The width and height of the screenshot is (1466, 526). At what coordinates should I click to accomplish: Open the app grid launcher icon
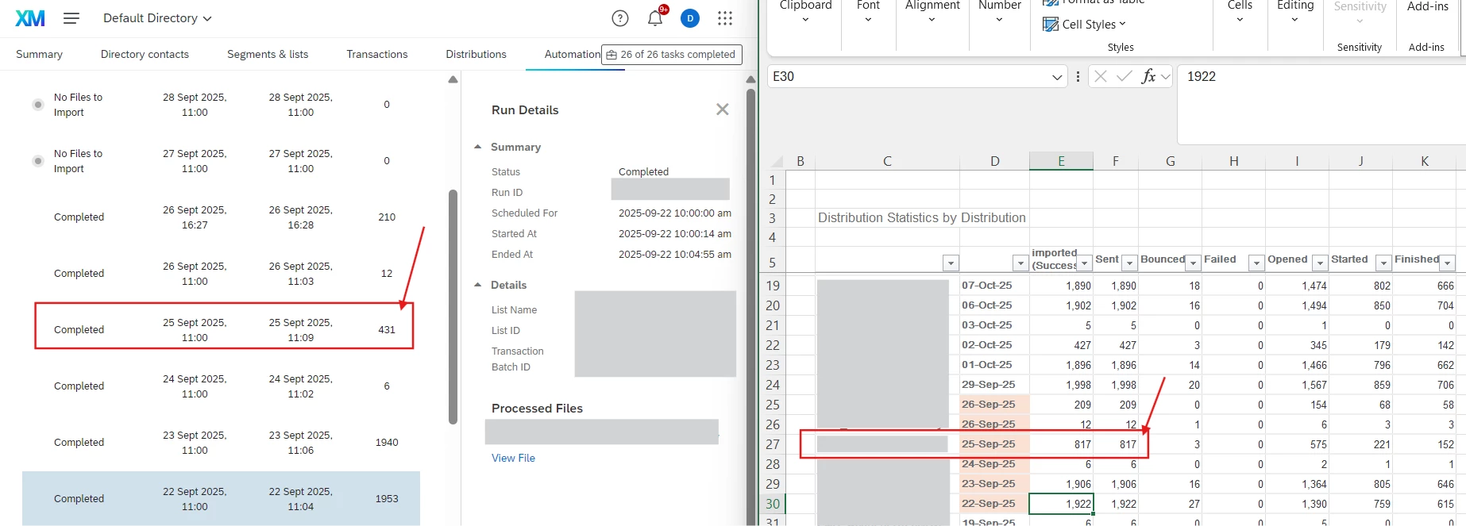click(725, 18)
